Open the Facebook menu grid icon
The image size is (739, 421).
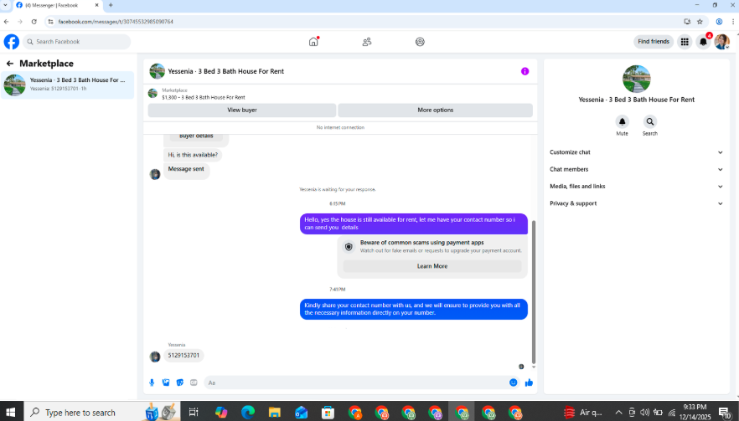click(x=685, y=42)
